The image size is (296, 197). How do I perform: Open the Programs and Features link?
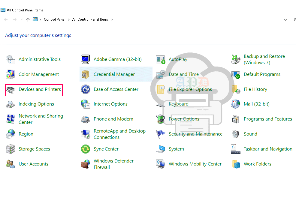[x=268, y=119]
